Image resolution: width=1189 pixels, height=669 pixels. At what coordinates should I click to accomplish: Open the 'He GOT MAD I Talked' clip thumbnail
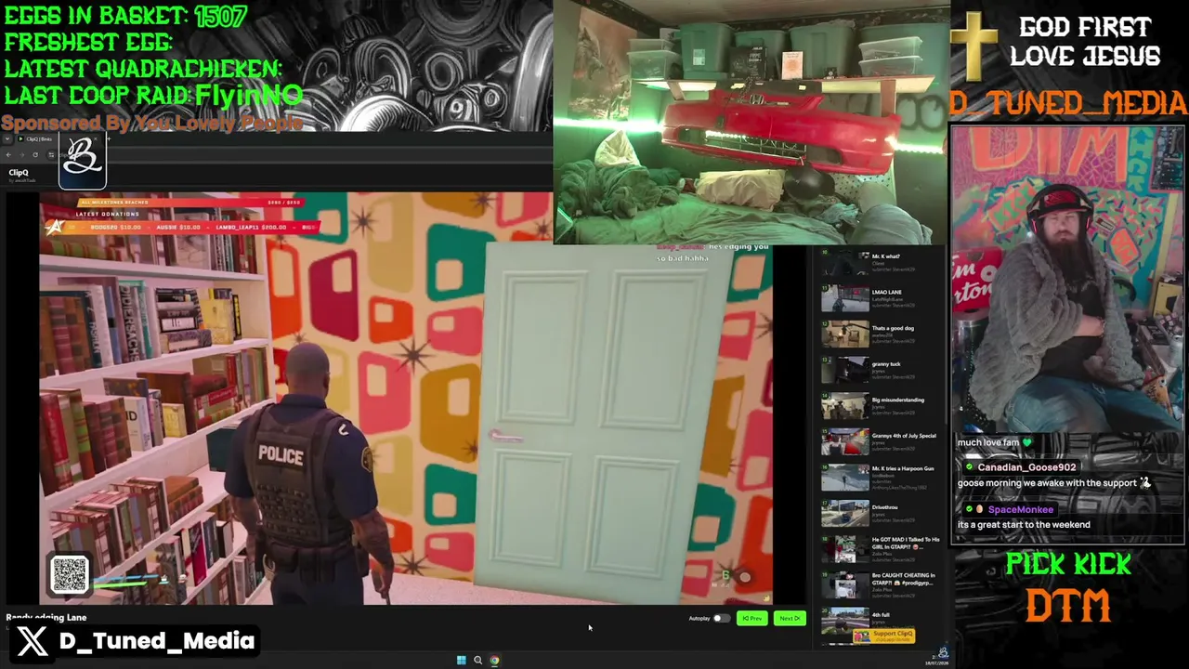pos(844,549)
